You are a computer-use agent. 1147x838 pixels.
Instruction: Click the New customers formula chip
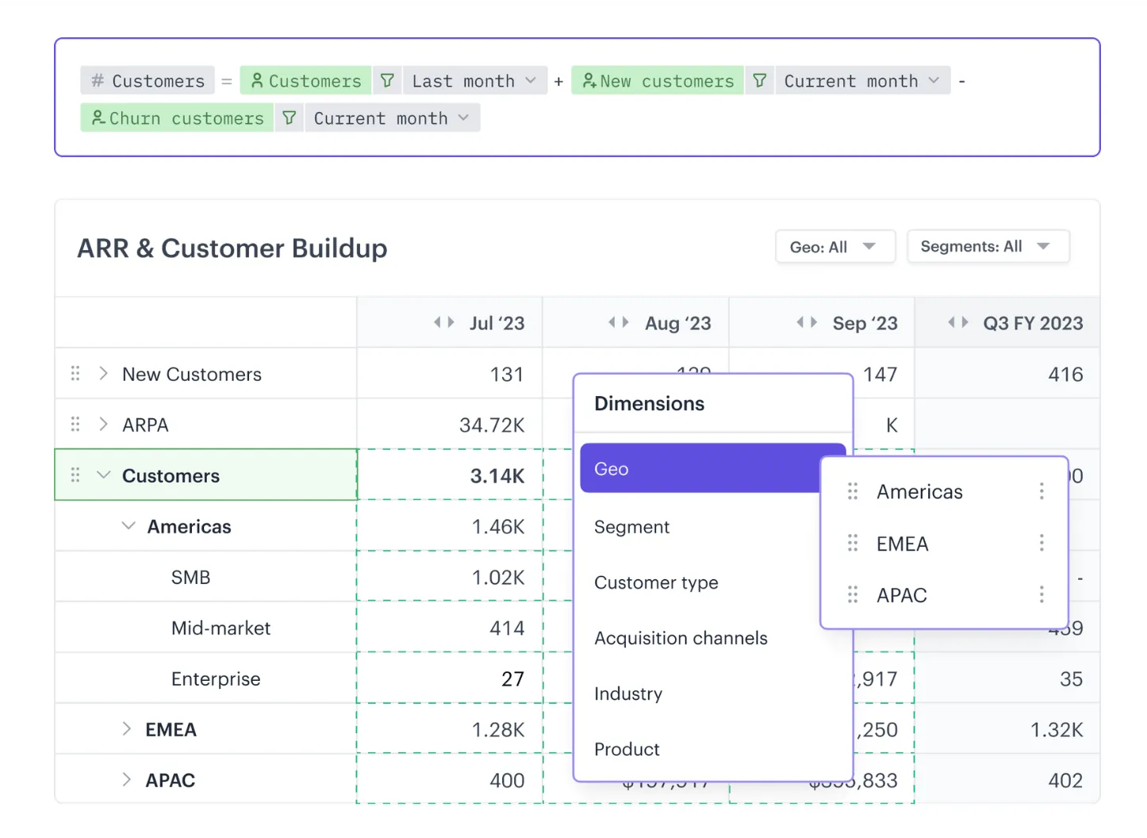658,81
